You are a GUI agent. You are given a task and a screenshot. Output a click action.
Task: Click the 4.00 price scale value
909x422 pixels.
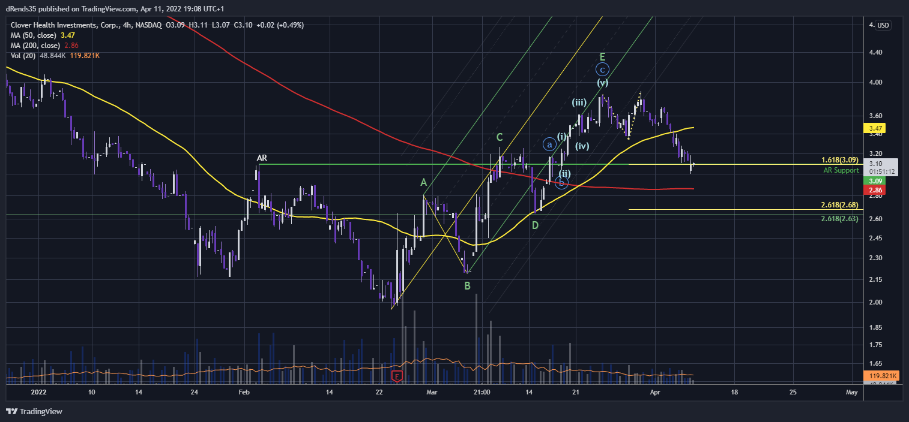click(x=875, y=82)
